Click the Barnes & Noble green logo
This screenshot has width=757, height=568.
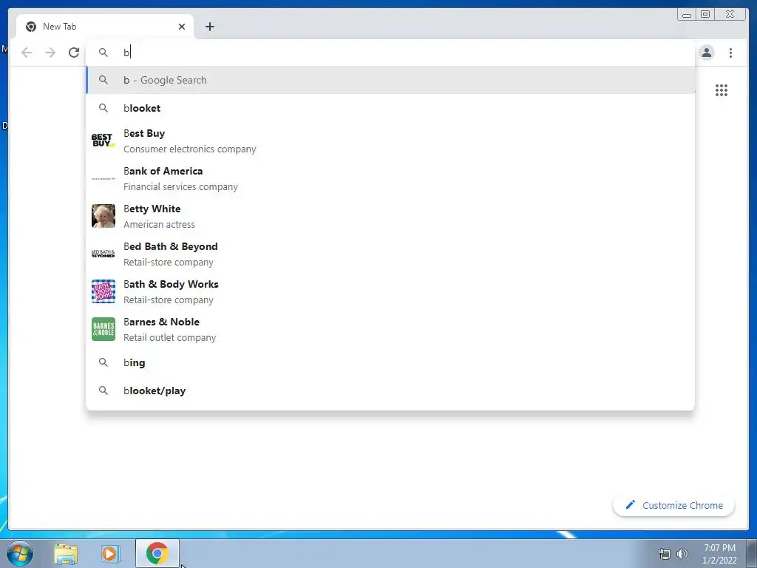point(103,329)
